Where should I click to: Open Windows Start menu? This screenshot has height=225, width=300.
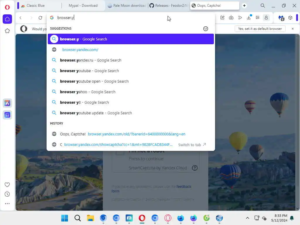pos(64,218)
